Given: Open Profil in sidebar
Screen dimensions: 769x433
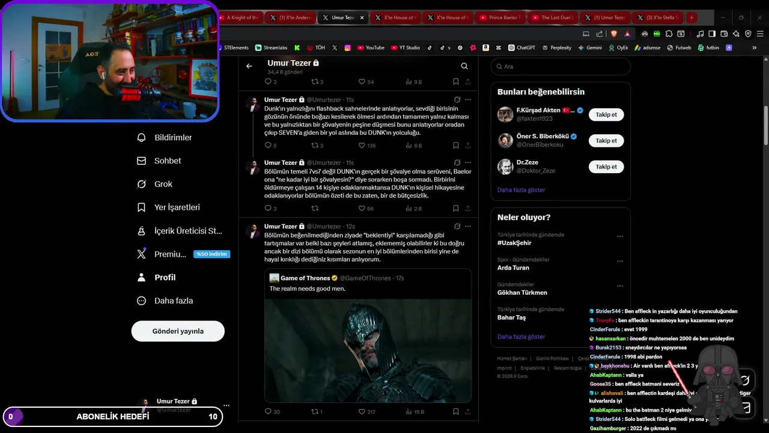Looking at the screenshot, I should [x=156, y=277].
